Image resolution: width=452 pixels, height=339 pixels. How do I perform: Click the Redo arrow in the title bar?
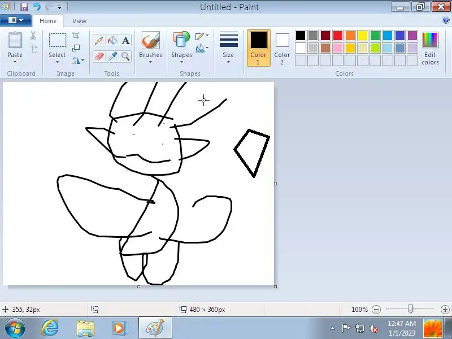point(48,7)
